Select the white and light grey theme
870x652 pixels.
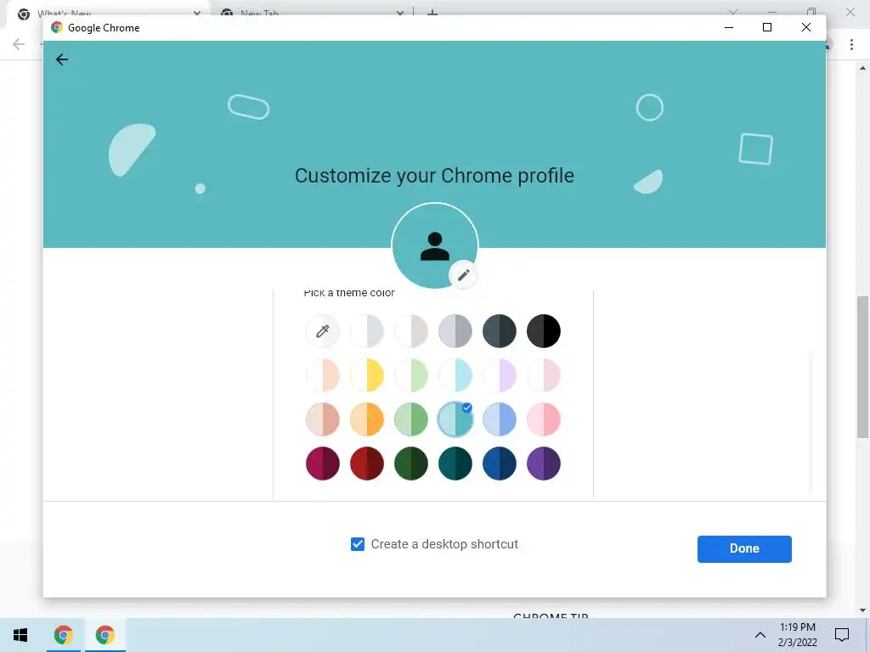[367, 331]
